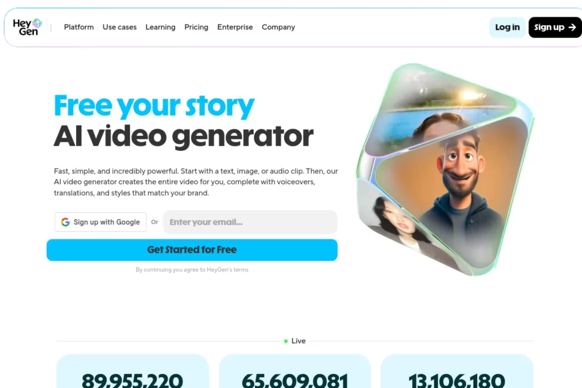Click the 89,955,220 stats card

132,372
